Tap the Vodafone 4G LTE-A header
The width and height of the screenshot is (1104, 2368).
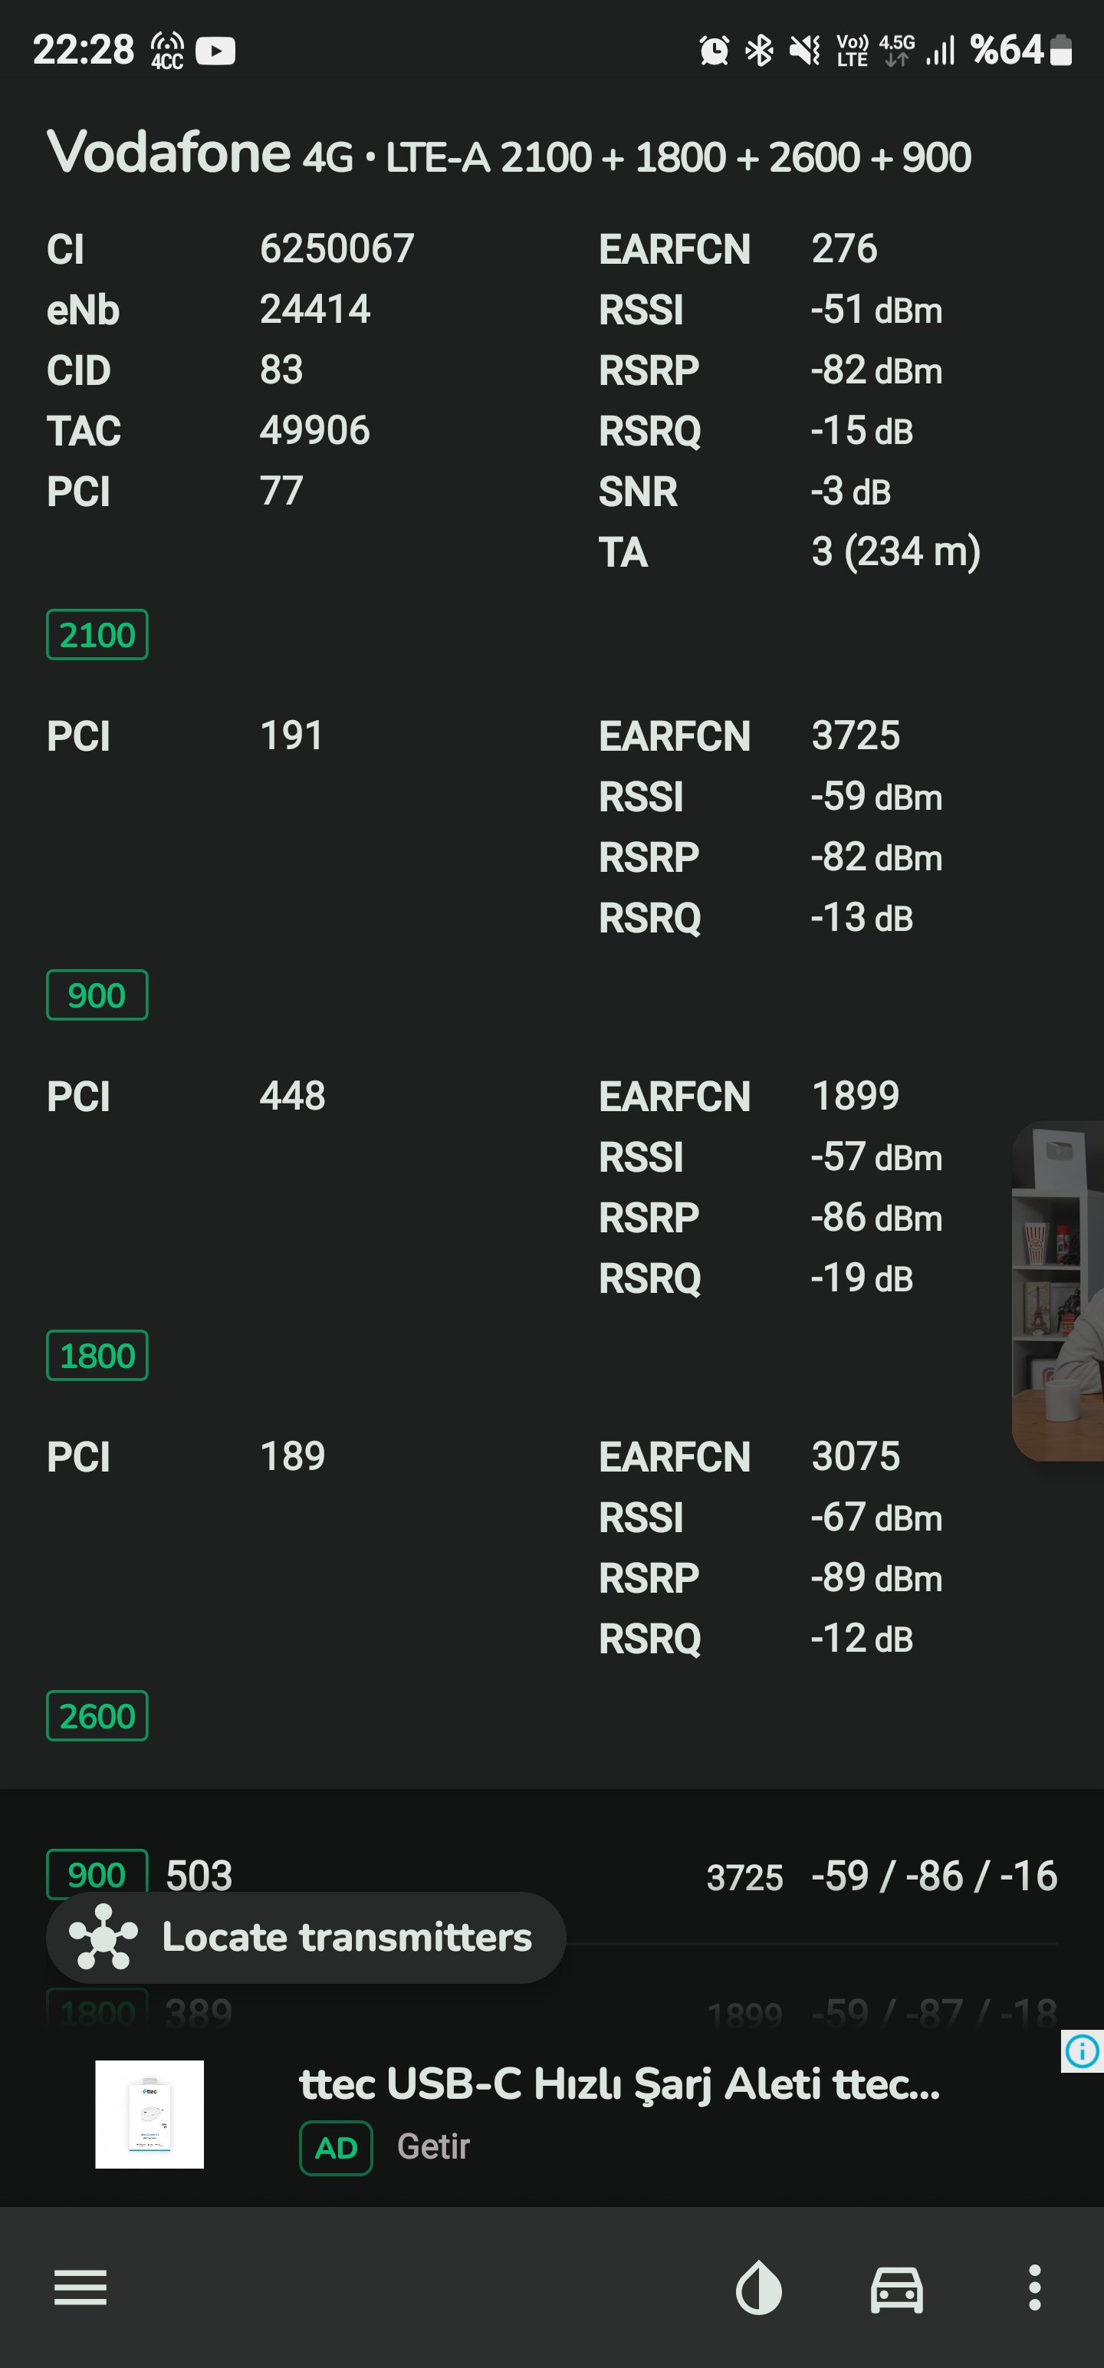(509, 153)
